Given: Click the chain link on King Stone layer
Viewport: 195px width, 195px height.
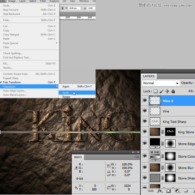Looking at the screenshot, I should click(x=162, y=132).
